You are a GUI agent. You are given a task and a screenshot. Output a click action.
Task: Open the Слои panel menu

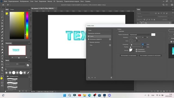point(173,10)
